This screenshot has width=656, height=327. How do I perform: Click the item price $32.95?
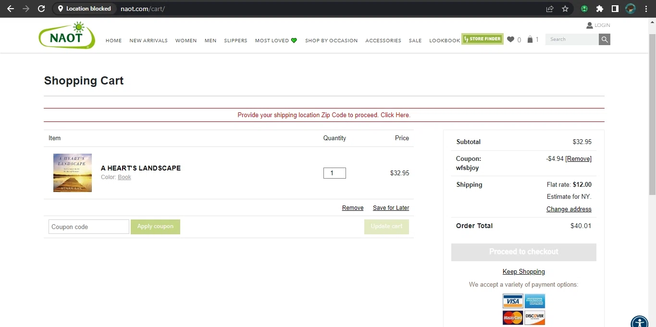coord(400,173)
